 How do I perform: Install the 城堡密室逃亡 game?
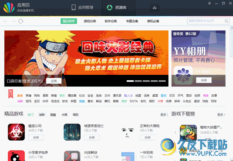pyautogui.click(x=92, y=138)
